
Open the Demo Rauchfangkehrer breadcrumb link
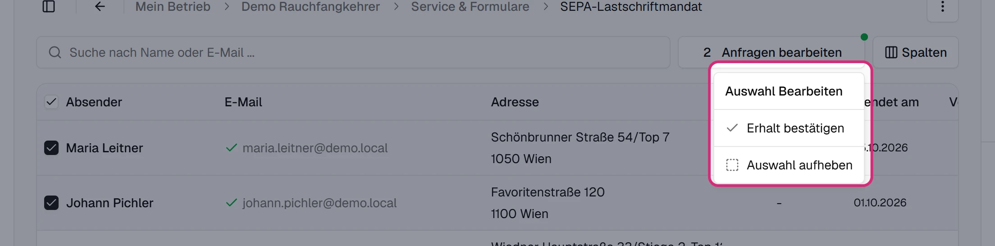pos(310,7)
